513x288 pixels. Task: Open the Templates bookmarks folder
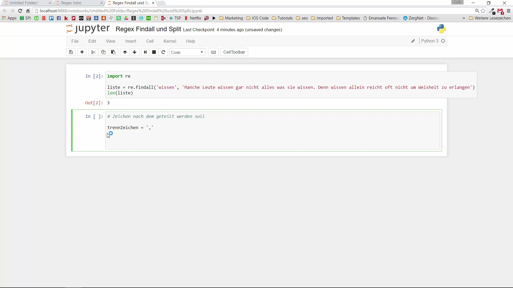point(348,18)
